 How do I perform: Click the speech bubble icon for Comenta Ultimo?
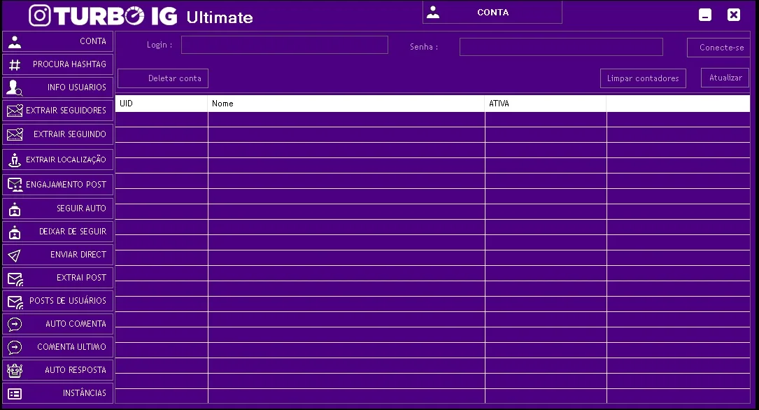(x=15, y=347)
